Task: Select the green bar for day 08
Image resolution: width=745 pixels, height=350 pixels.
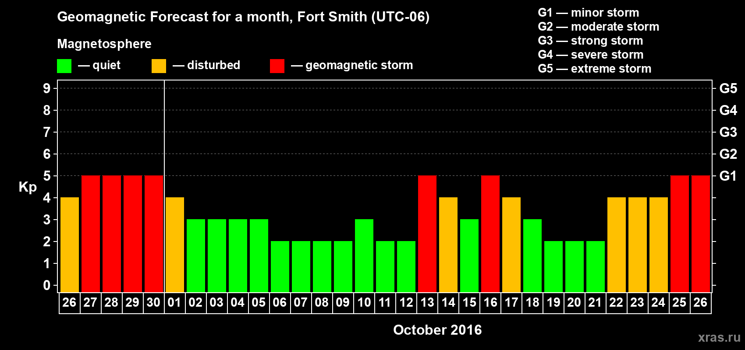Action: pos(322,266)
